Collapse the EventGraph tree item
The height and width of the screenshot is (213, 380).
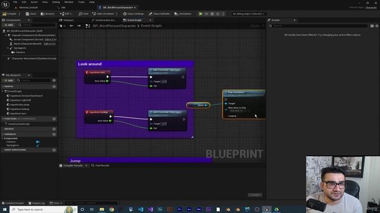tap(3, 91)
